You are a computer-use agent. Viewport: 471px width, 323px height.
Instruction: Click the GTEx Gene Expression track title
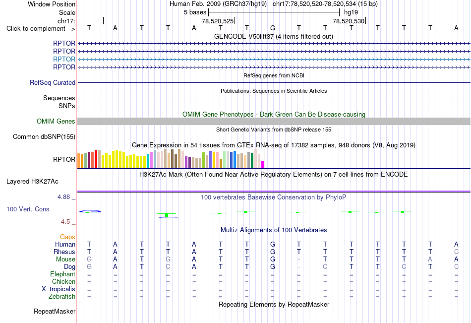click(x=274, y=145)
